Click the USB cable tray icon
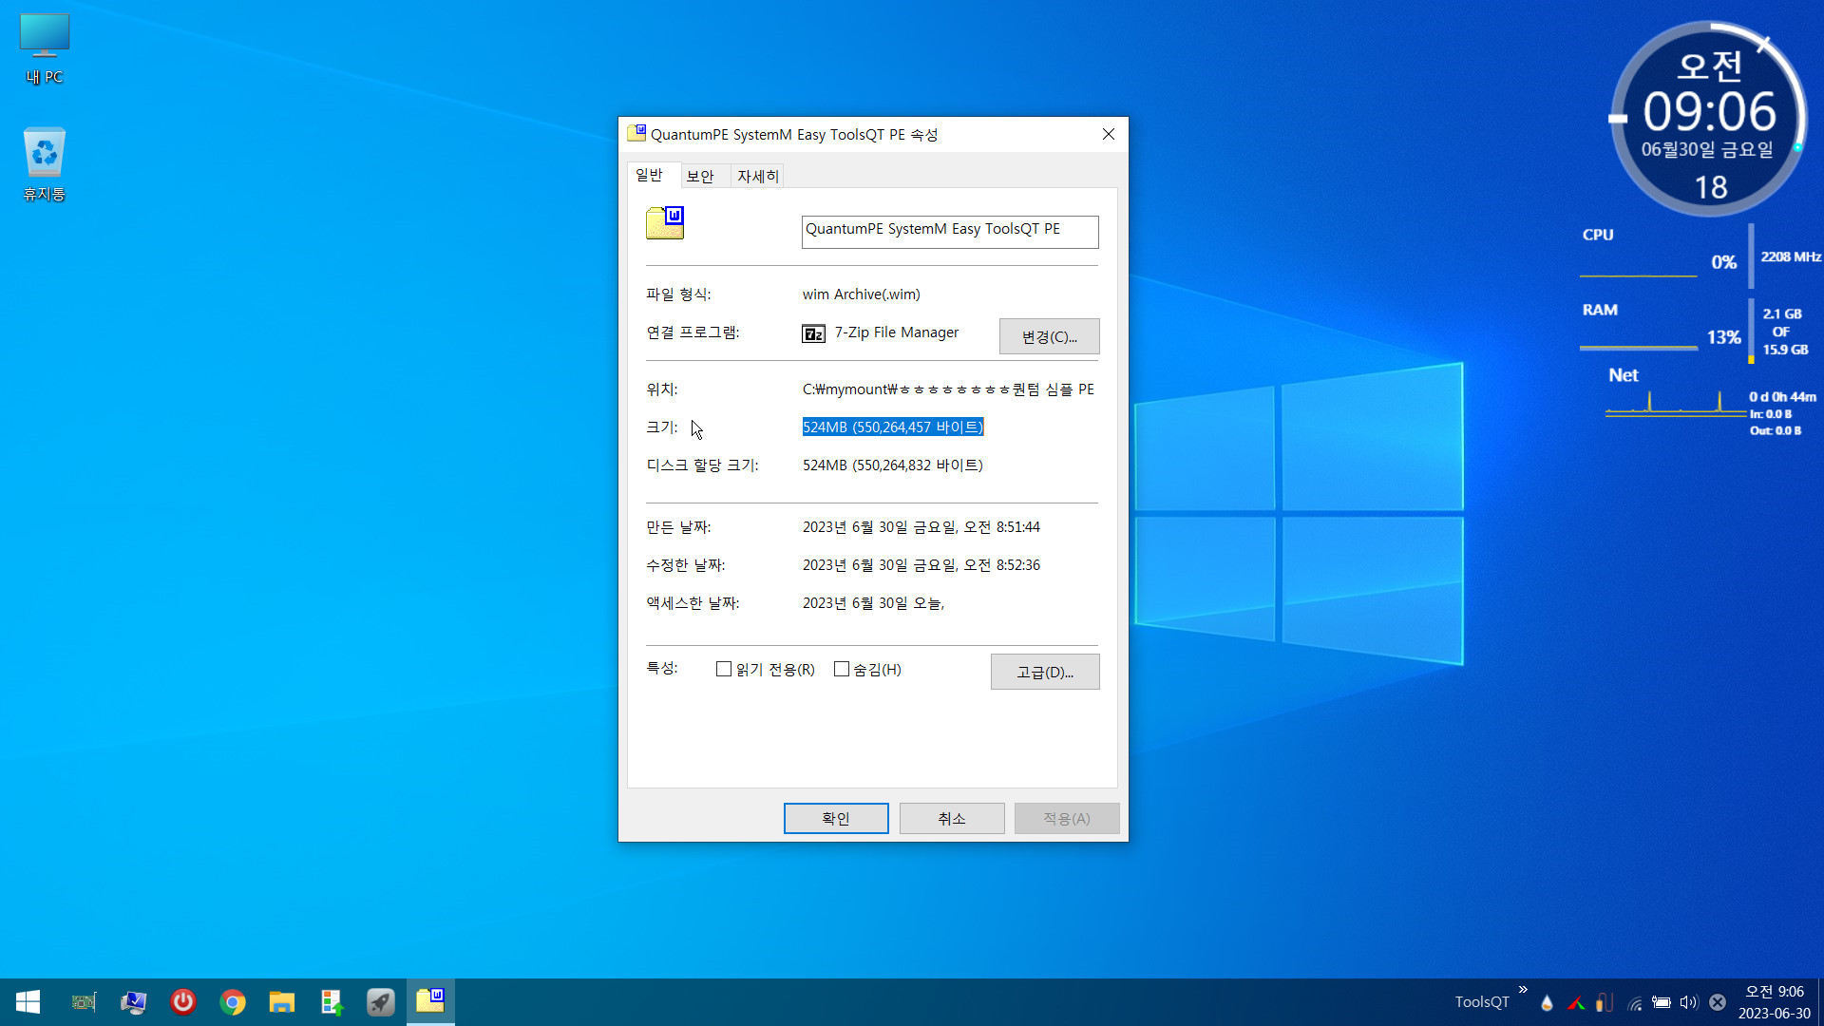1824x1026 pixels. [1605, 1002]
